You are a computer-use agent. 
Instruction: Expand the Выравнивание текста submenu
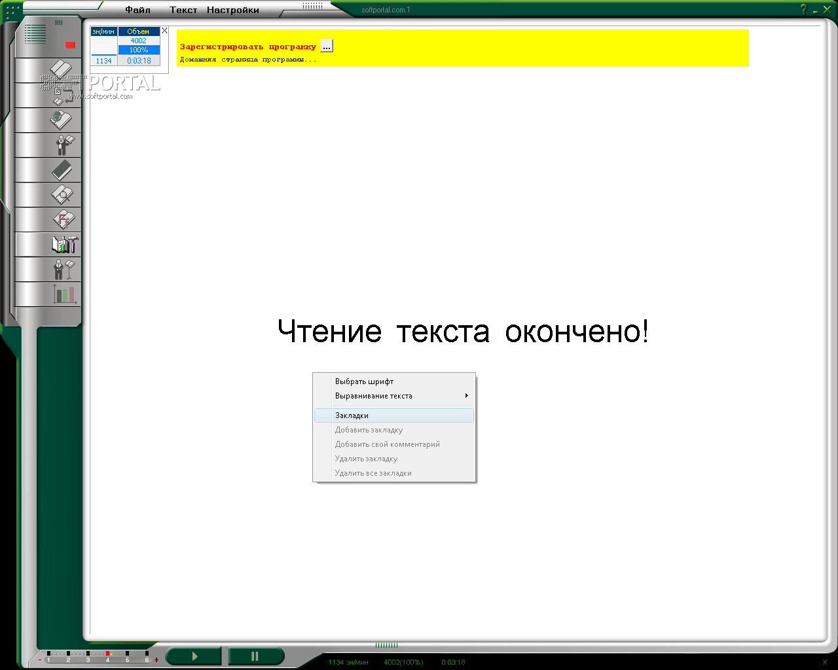click(394, 396)
